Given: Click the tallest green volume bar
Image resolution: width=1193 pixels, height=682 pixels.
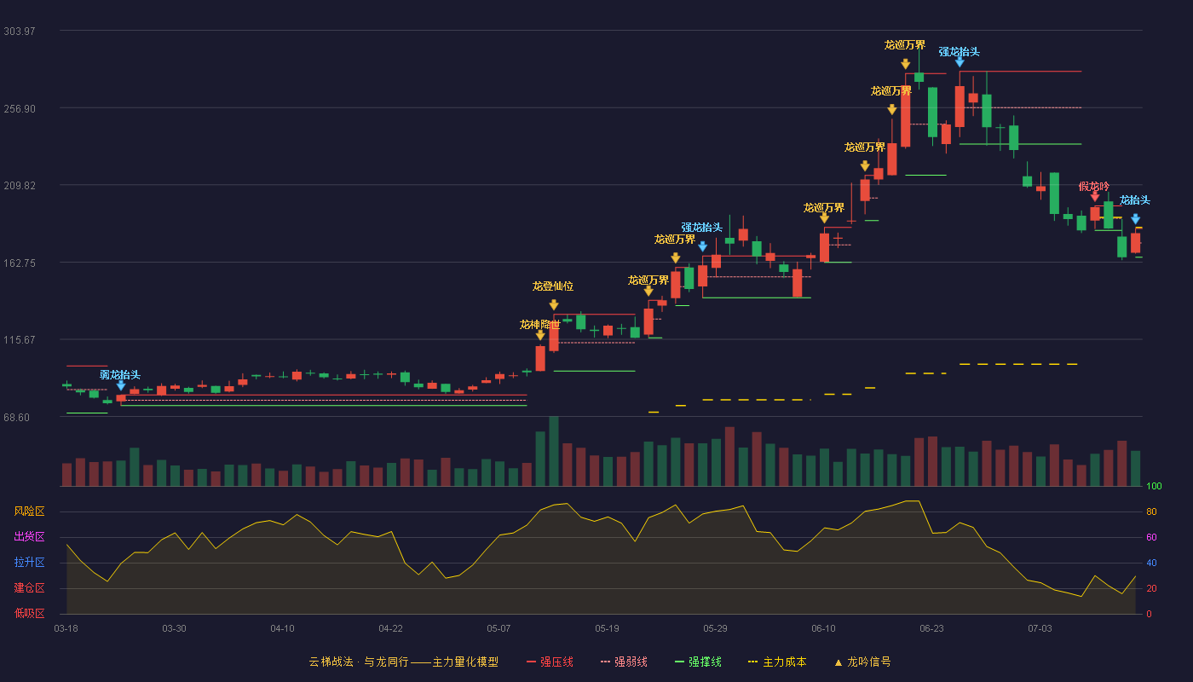Looking at the screenshot, I should [554, 451].
